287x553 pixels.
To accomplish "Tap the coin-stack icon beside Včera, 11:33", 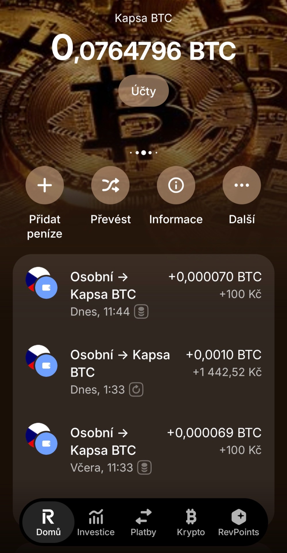I will pos(145,467).
